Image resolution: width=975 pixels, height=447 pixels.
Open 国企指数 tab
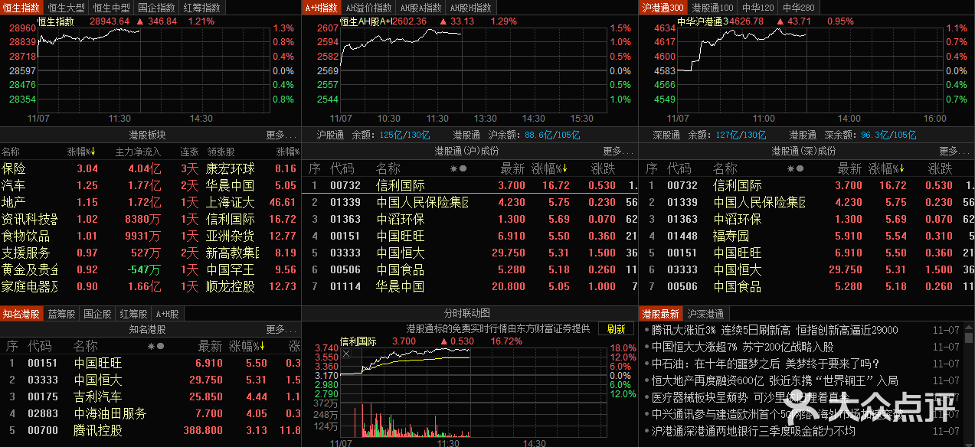tap(157, 8)
